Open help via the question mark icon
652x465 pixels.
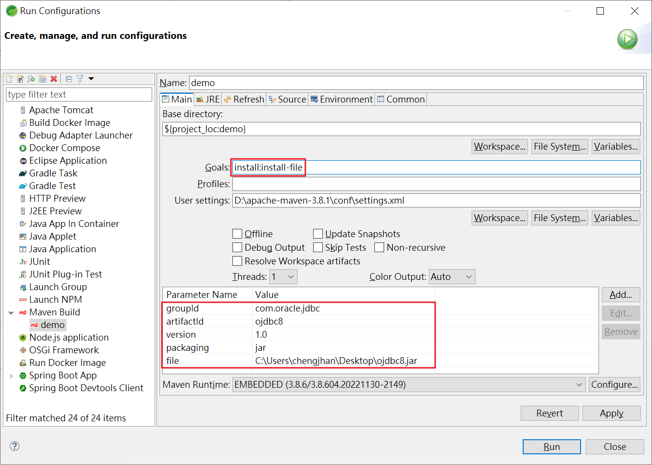[15, 446]
